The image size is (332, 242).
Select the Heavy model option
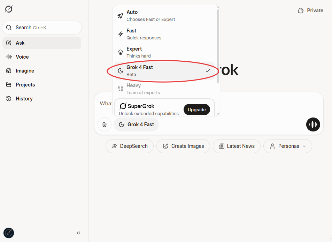click(x=164, y=89)
